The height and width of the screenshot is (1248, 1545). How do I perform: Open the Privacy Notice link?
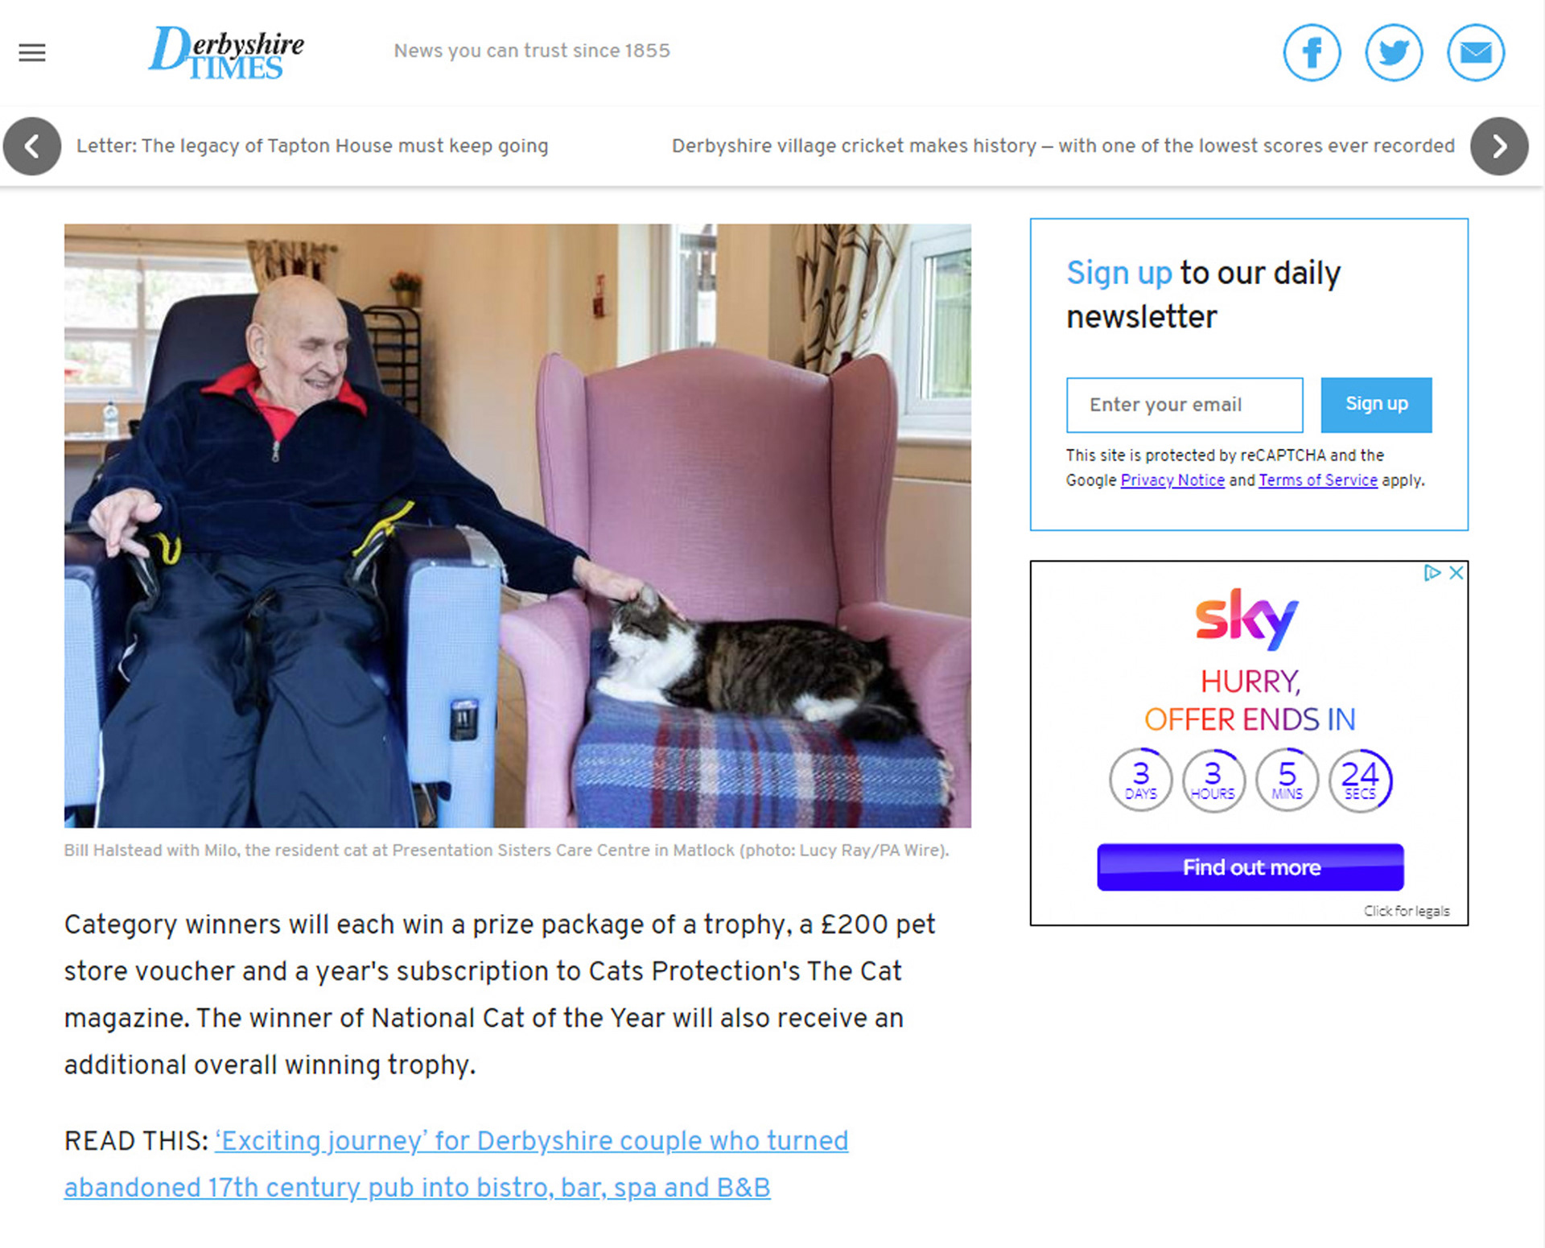click(x=1172, y=480)
